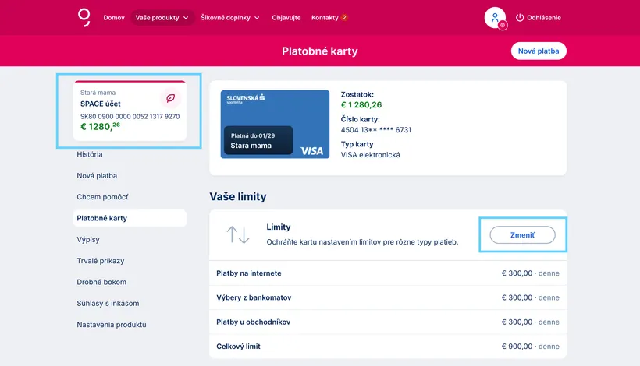Select the Platby na internete limit row

click(388, 273)
